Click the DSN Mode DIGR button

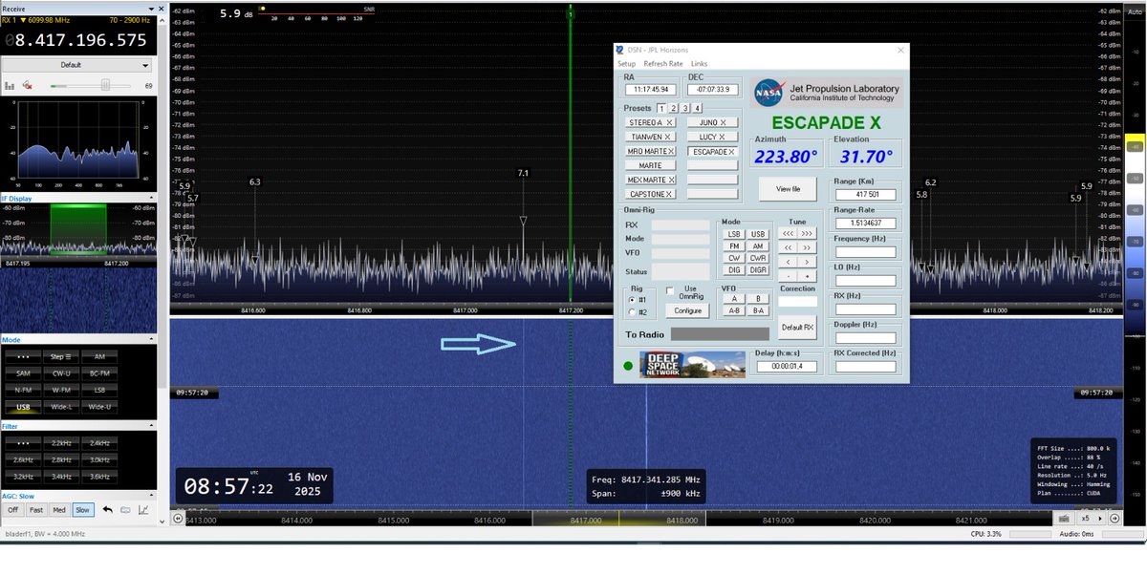pos(758,270)
